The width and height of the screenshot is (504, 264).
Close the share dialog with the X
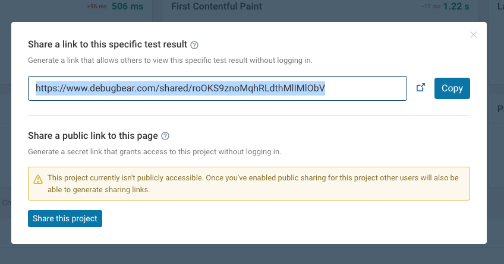pos(473,35)
